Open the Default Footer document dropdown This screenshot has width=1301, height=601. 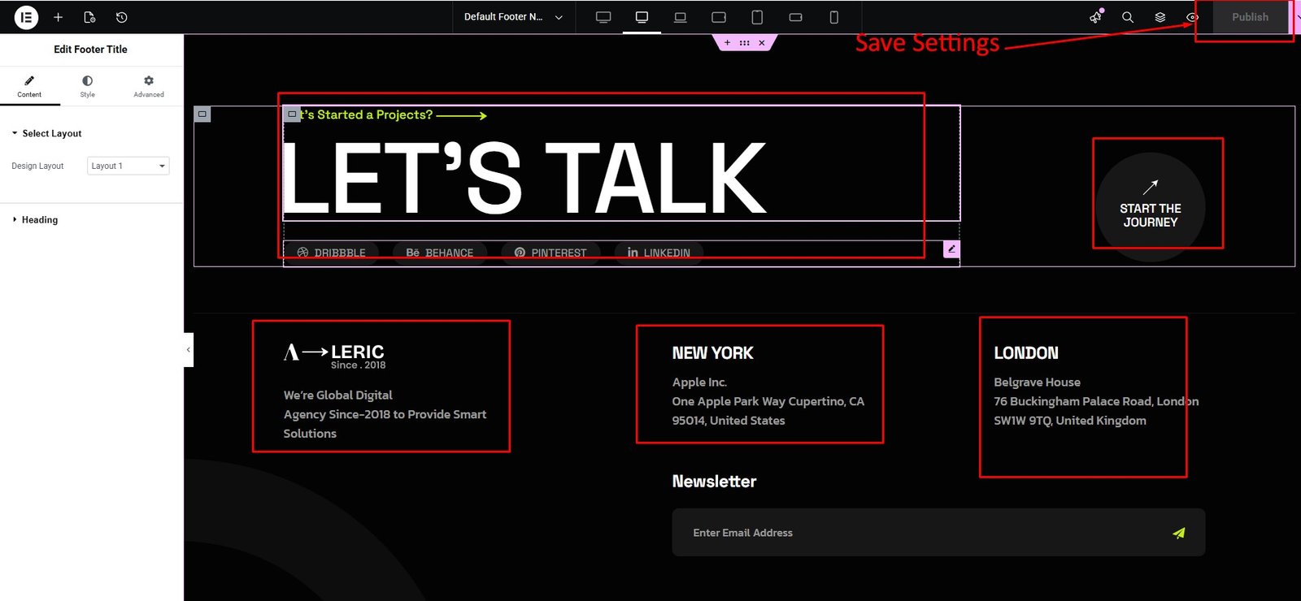(x=513, y=17)
